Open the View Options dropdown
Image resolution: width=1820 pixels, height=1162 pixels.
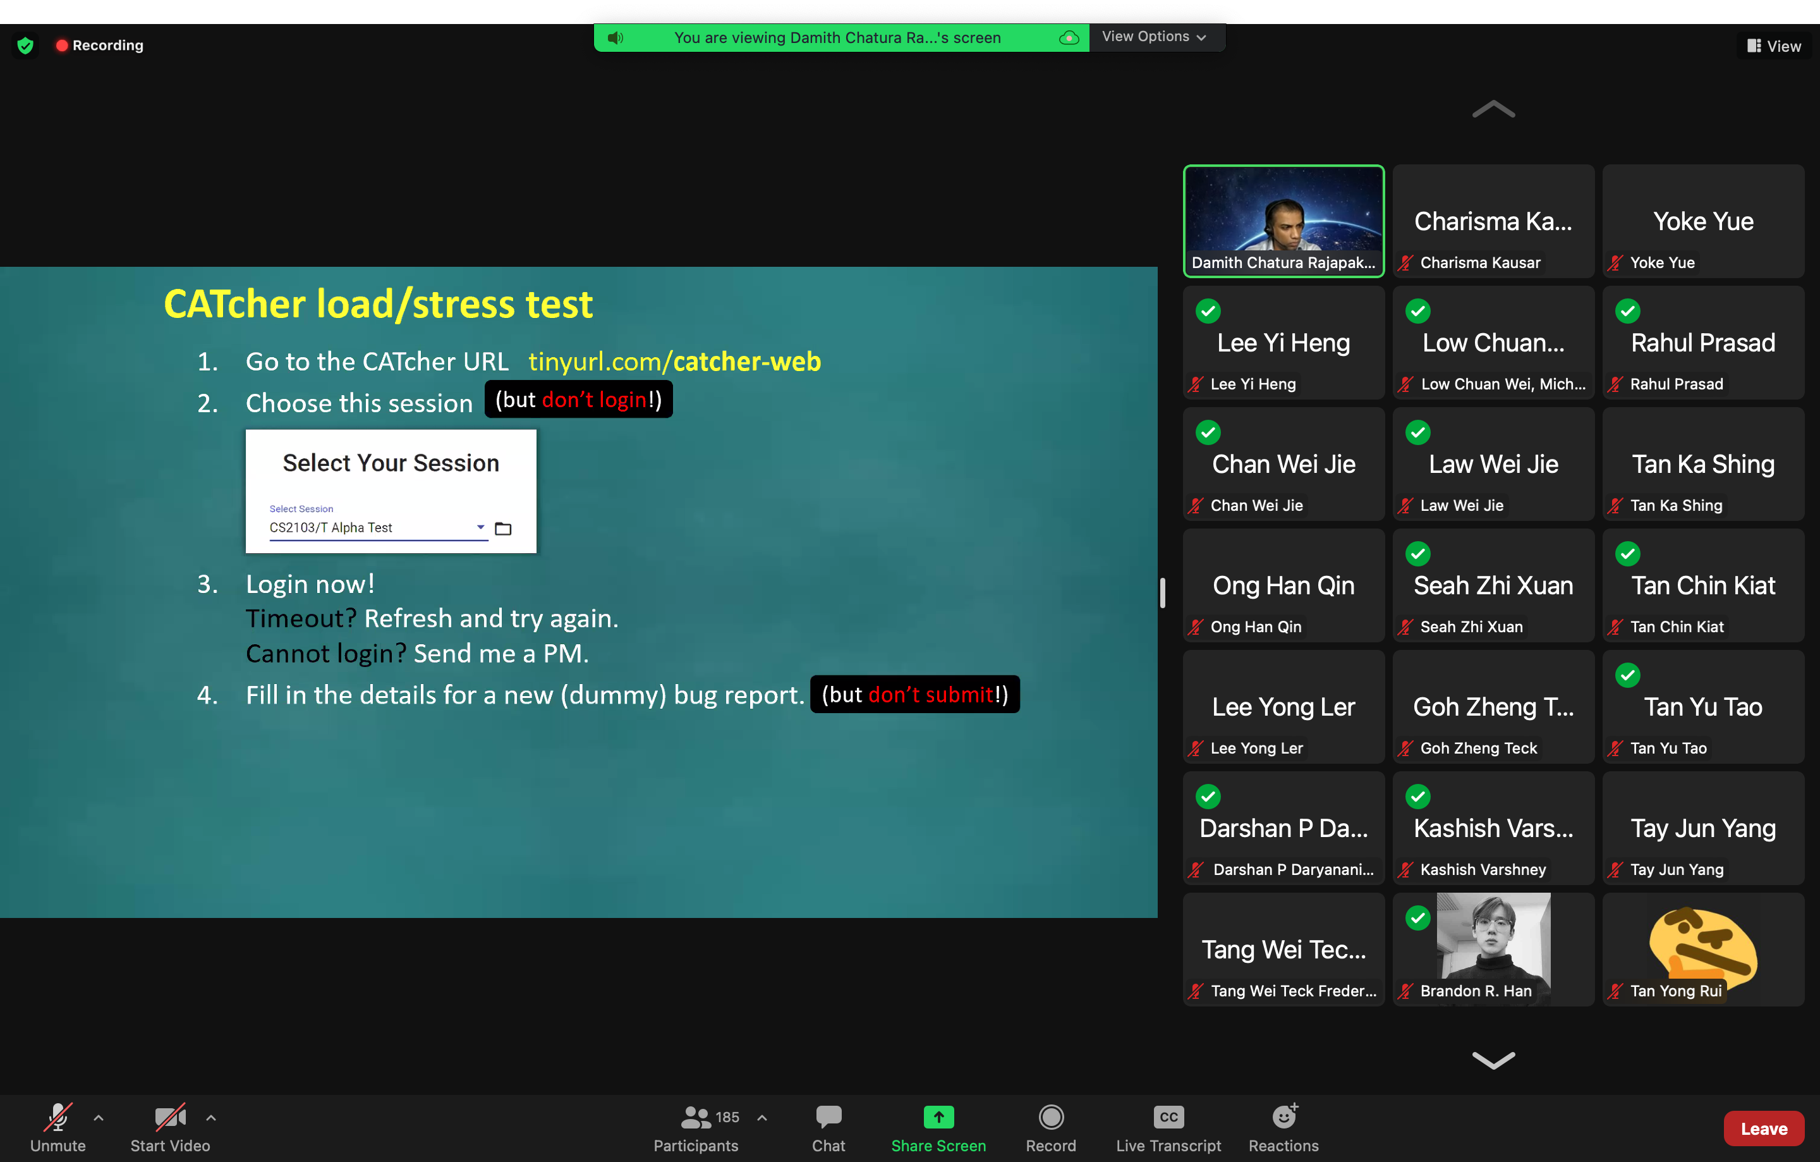click(x=1153, y=37)
